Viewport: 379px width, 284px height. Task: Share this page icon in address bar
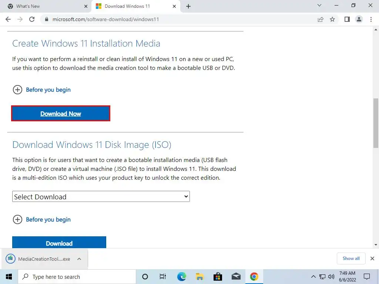tap(321, 19)
